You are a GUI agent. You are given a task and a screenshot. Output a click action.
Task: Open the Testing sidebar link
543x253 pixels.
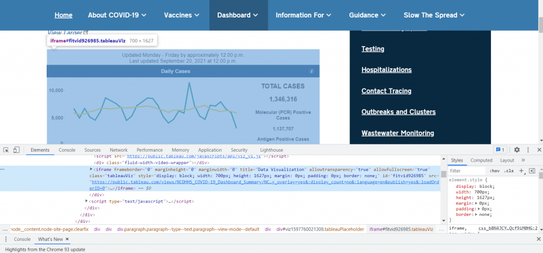click(x=373, y=49)
